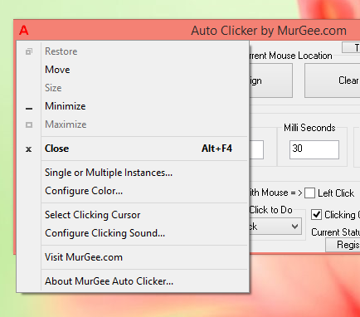Uncheck the Clicking checkbox
Screen dimensions: 360x317
(316, 215)
